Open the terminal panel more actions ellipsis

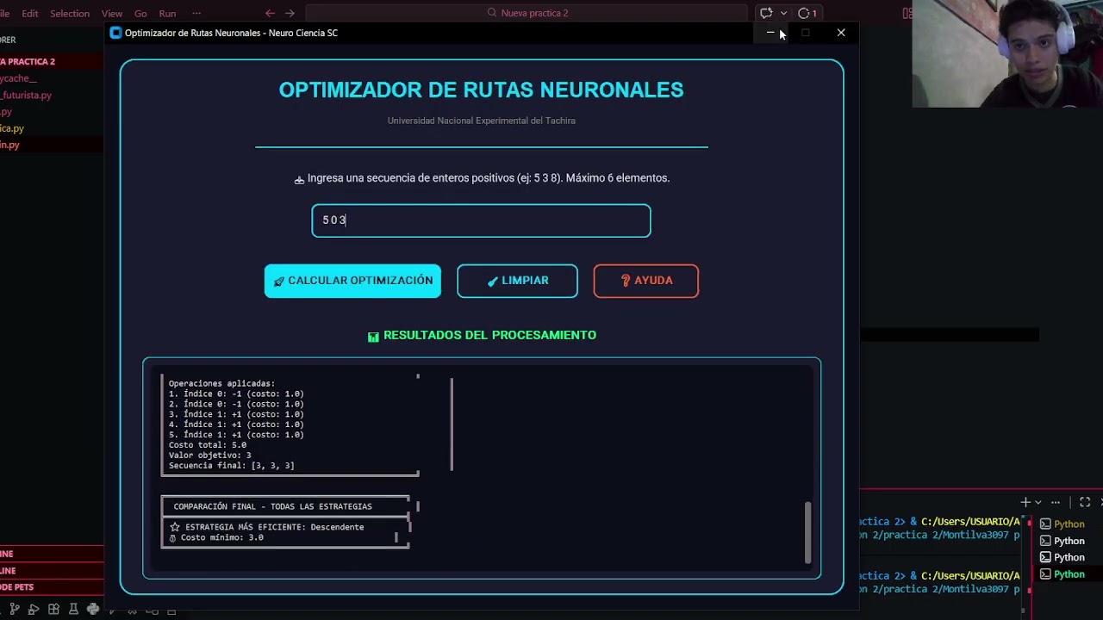1056,502
